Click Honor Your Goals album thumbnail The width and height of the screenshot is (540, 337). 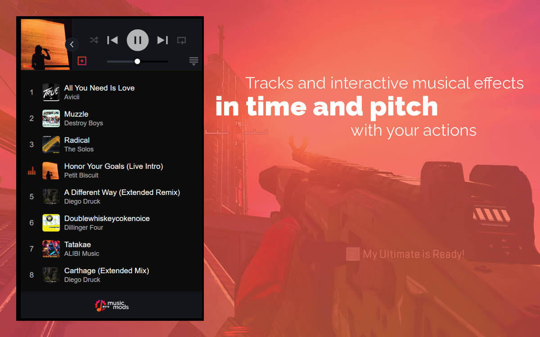51,170
